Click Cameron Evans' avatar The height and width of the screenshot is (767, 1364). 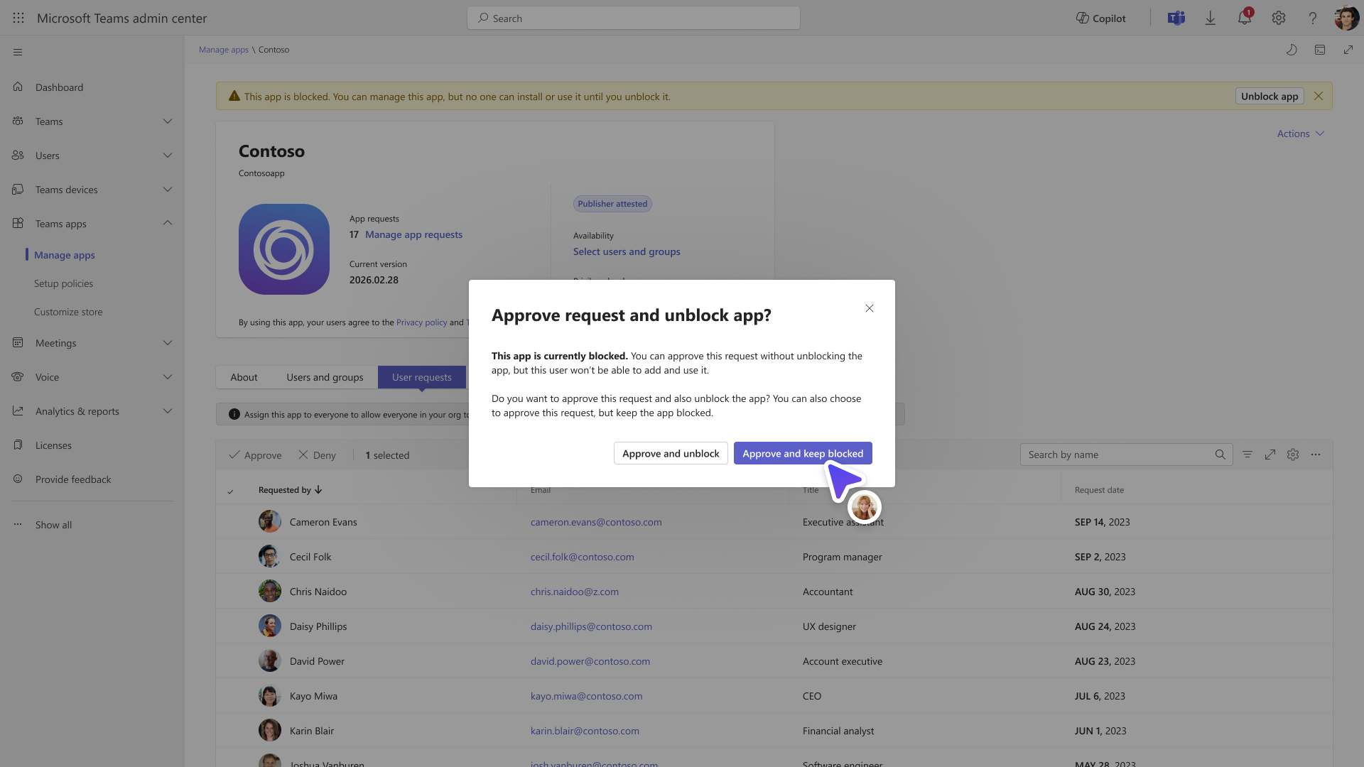(x=270, y=521)
